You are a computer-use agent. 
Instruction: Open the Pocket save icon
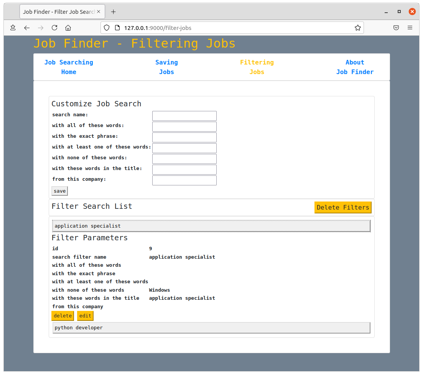point(396,28)
